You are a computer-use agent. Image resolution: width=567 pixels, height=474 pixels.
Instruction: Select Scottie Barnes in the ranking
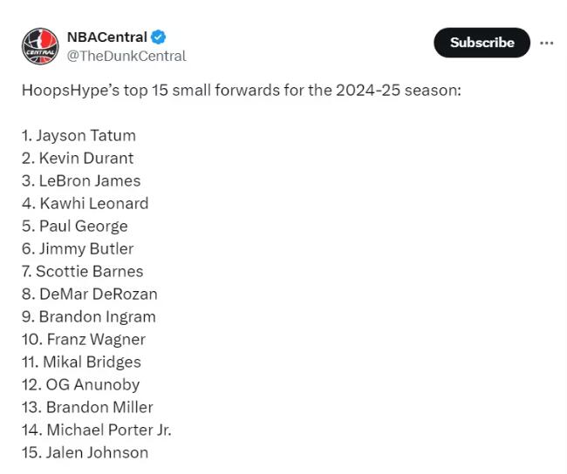(83, 272)
